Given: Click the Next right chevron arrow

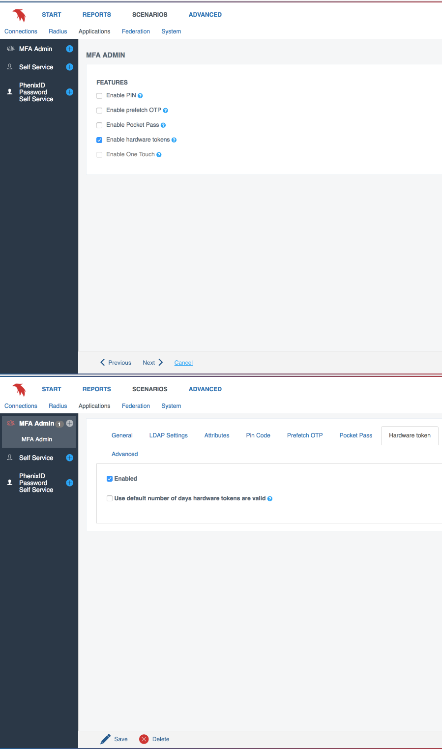Looking at the screenshot, I should pyautogui.click(x=160, y=362).
